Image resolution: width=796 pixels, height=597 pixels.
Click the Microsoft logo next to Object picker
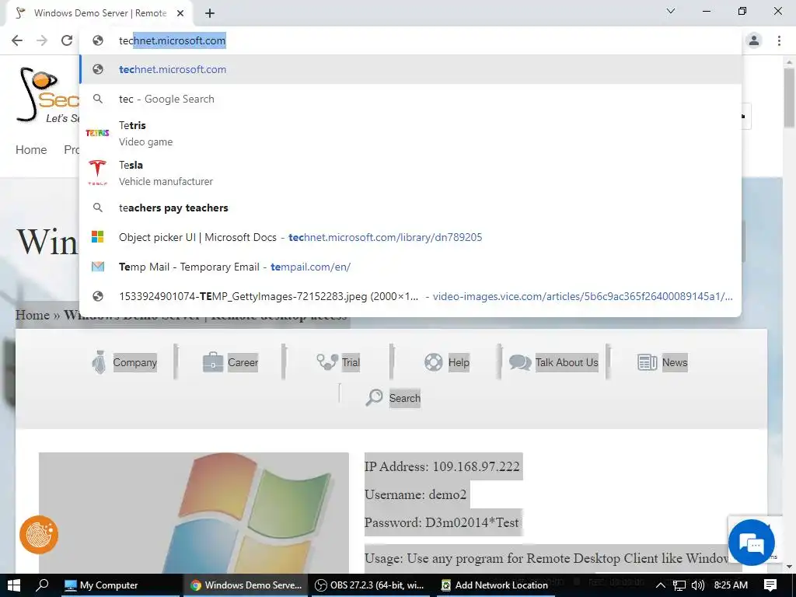[97, 236]
